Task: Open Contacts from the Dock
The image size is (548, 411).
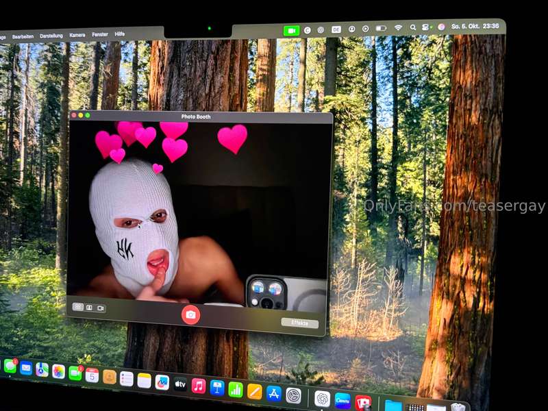Action: [x=110, y=377]
